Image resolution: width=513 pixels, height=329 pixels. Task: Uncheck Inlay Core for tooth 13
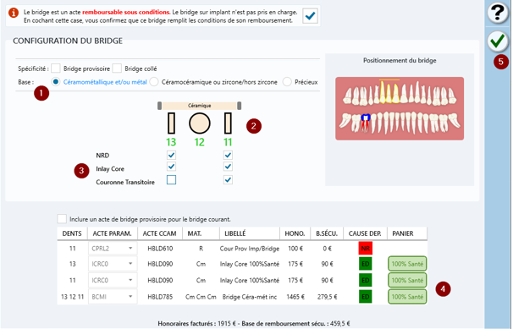tap(171, 167)
